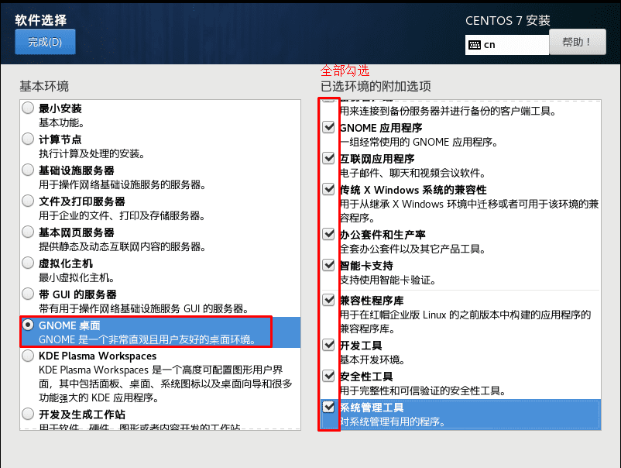Click the label GNOME 应用程序
This screenshot has height=468, width=621.
[x=381, y=128]
